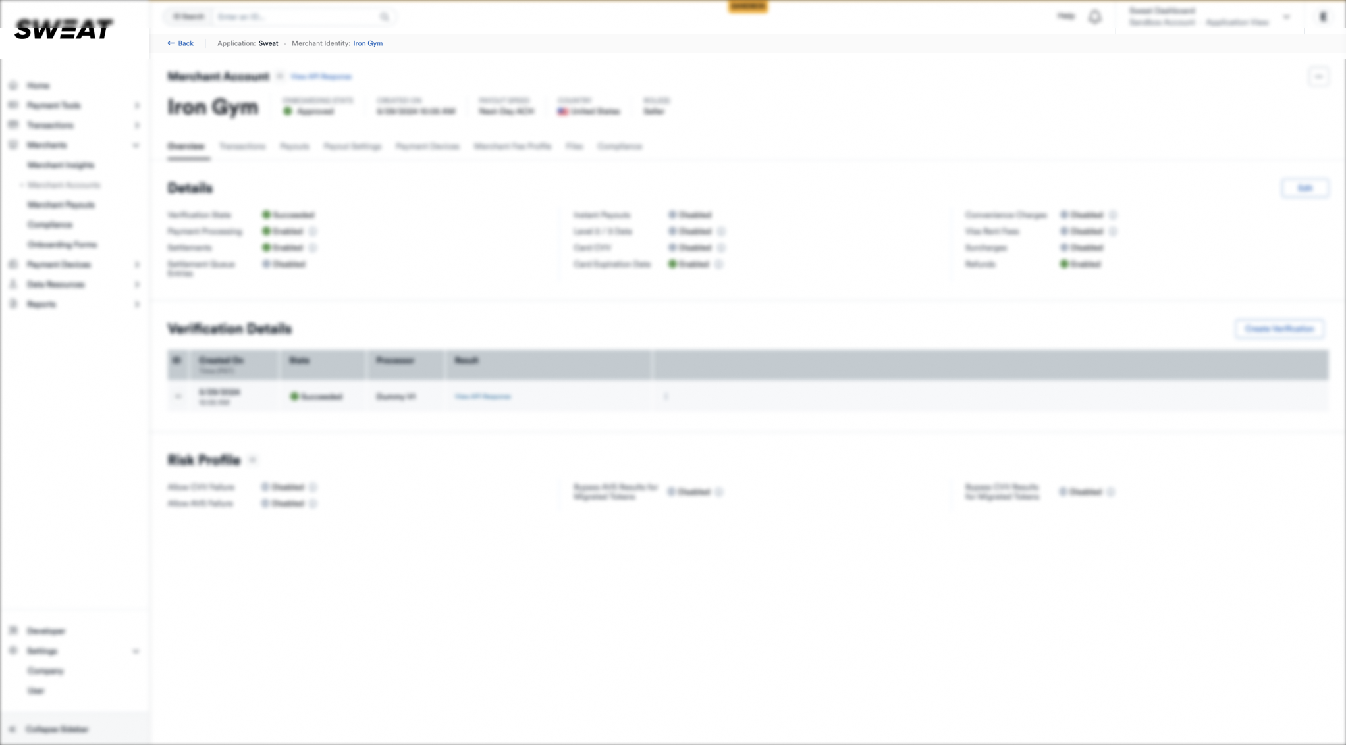Open the Merchant Fee Profile tab
Image resolution: width=1346 pixels, height=745 pixels.
[x=512, y=147]
